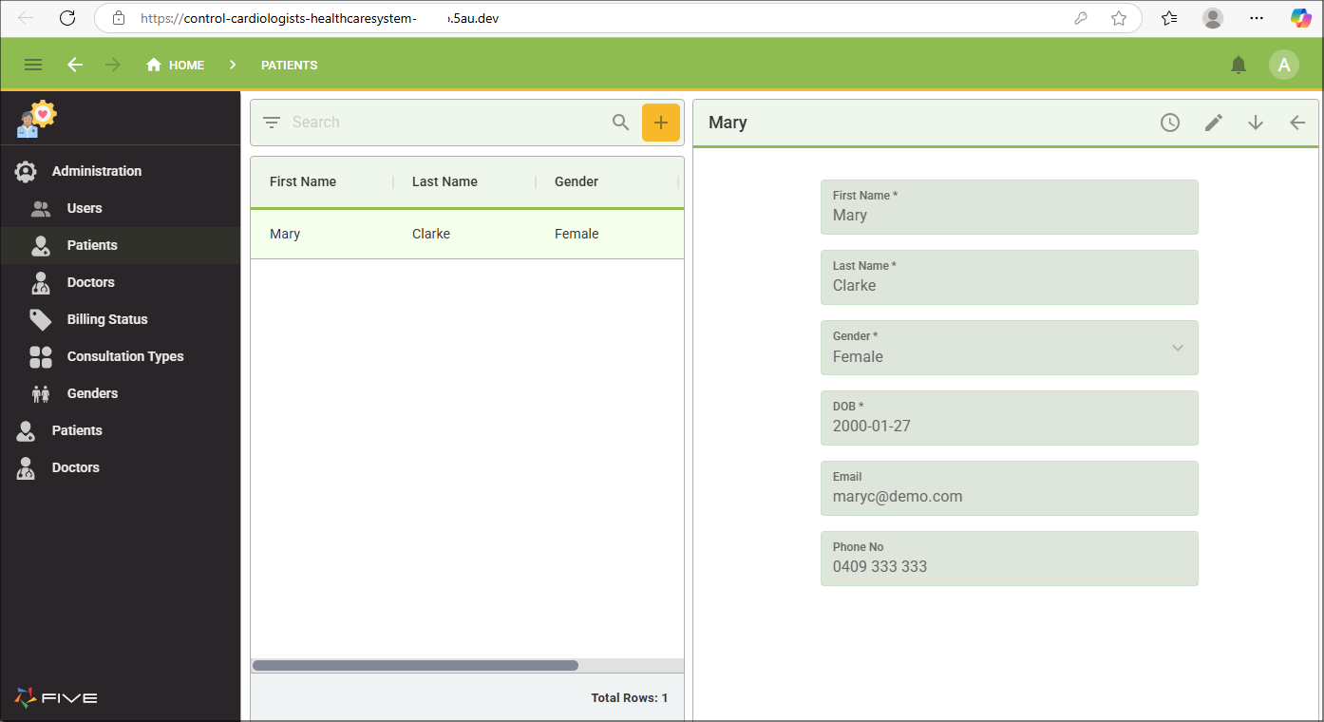Expand the Gender dropdown chevron

coord(1178,348)
